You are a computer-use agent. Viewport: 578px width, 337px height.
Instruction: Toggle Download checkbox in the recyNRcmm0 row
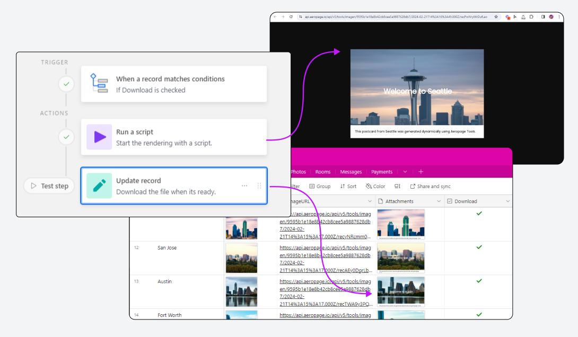pos(479,213)
